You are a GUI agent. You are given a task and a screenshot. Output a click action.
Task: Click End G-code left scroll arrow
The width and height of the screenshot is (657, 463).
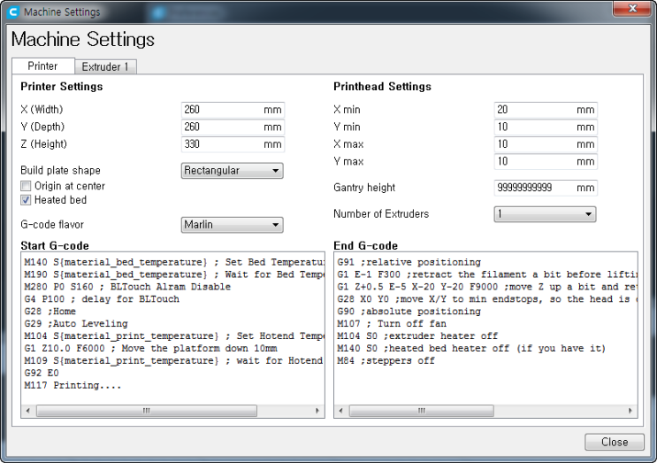pos(340,411)
